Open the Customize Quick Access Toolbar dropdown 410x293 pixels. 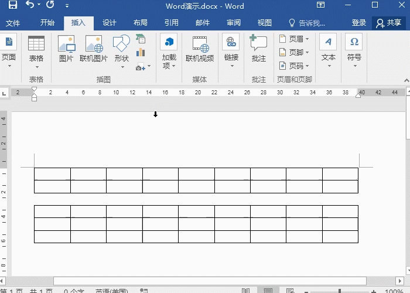coord(67,5)
